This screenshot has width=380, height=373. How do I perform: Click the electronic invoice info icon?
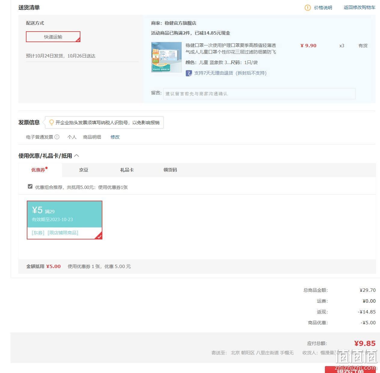coord(57,137)
